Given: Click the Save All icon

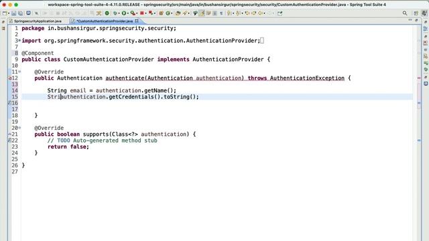Looking at the screenshot, I should pyautogui.click(x=21, y=13).
